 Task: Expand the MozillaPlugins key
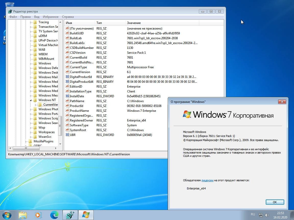click(x=26, y=141)
